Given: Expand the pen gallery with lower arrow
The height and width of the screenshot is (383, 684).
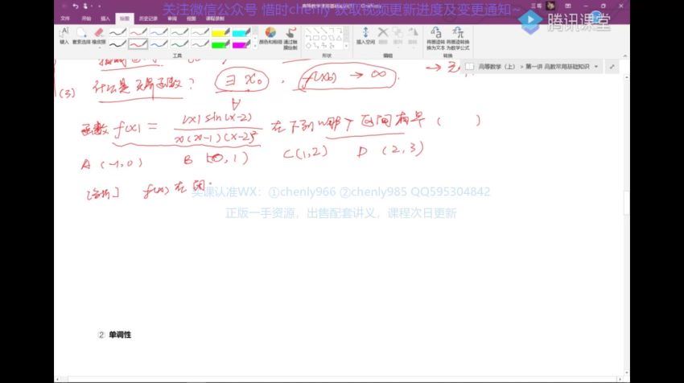Looking at the screenshot, I should point(255,46).
